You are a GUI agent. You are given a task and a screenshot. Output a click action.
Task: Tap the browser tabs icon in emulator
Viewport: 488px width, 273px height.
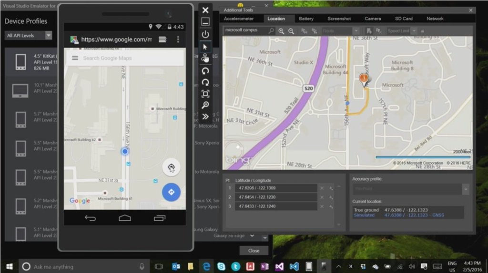[163, 39]
